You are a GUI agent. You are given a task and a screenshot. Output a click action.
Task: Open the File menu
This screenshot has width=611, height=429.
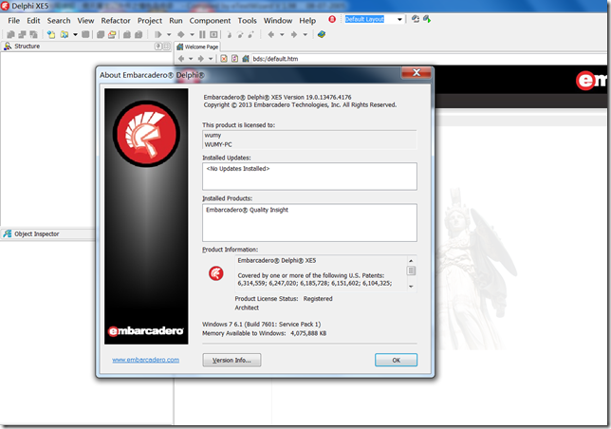tap(13, 21)
